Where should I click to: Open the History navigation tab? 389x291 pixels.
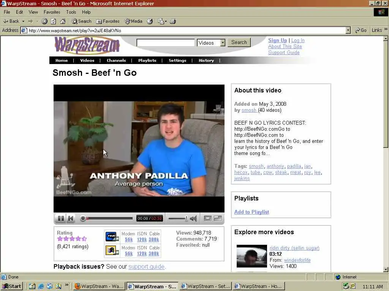pyautogui.click(x=206, y=60)
